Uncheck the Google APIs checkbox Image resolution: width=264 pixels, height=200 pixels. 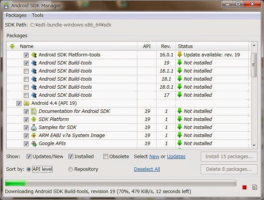26,144
